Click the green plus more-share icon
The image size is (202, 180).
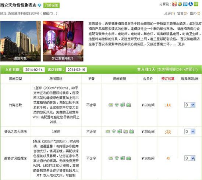tap(196, 4)
